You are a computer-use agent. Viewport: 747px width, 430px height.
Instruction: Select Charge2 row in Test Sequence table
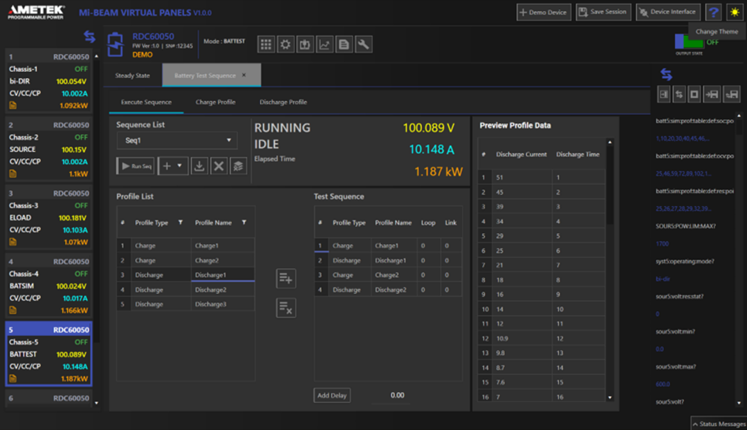[388, 274]
